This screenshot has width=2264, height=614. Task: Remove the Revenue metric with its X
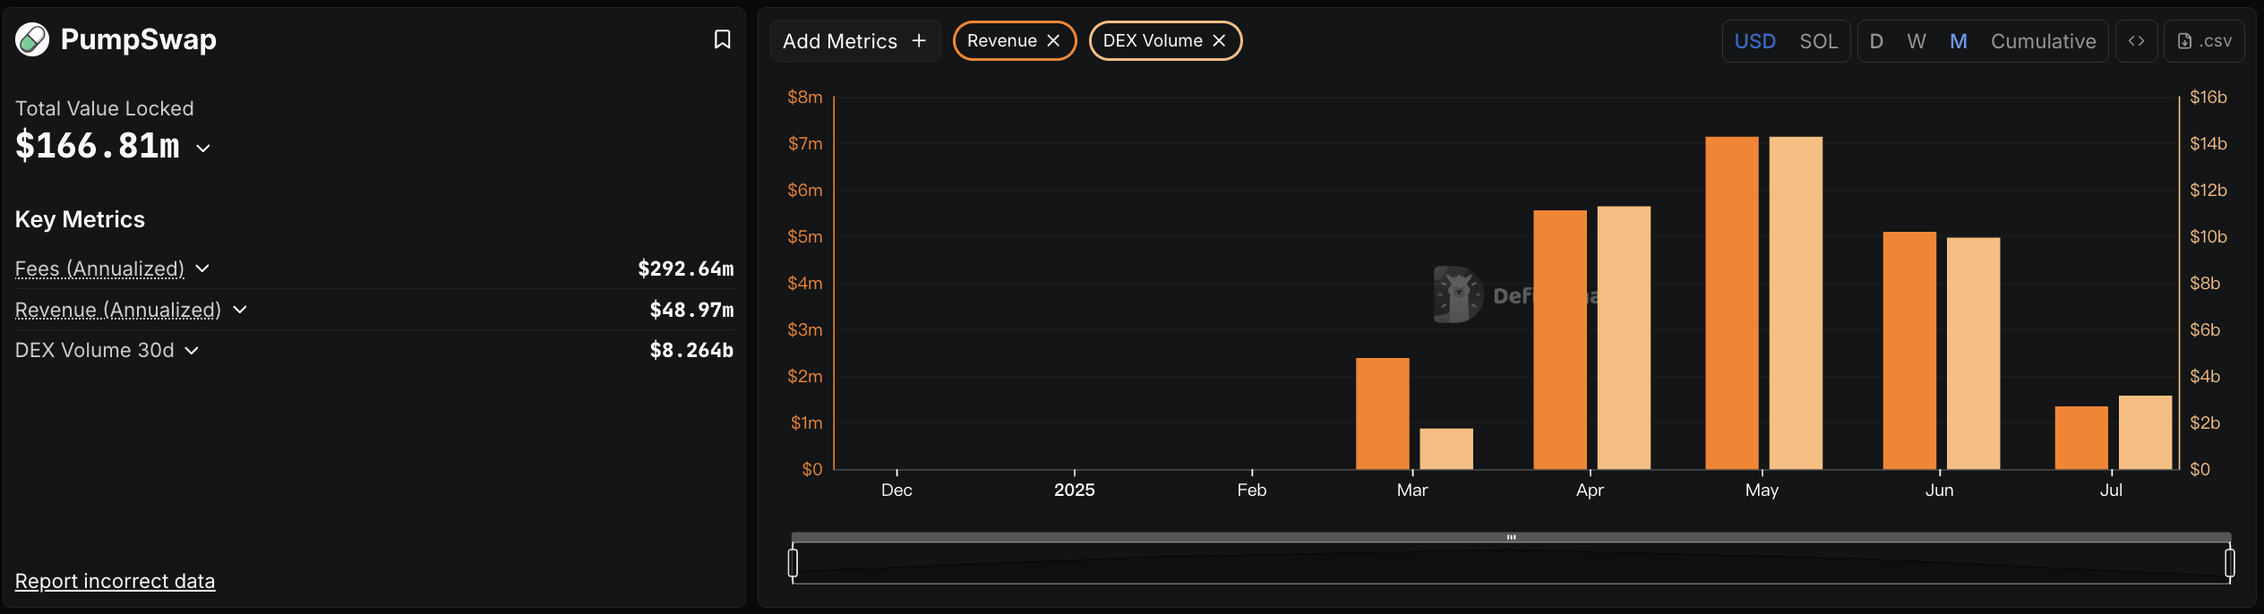[1053, 41]
